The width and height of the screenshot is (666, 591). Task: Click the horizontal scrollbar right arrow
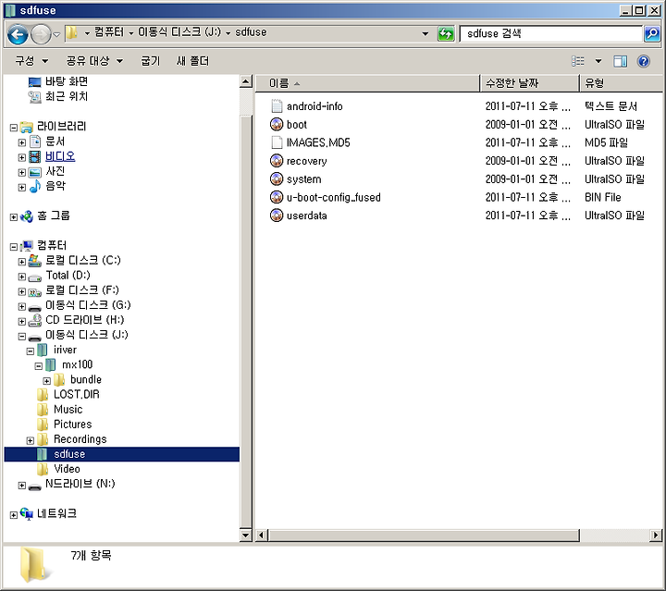point(656,536)
